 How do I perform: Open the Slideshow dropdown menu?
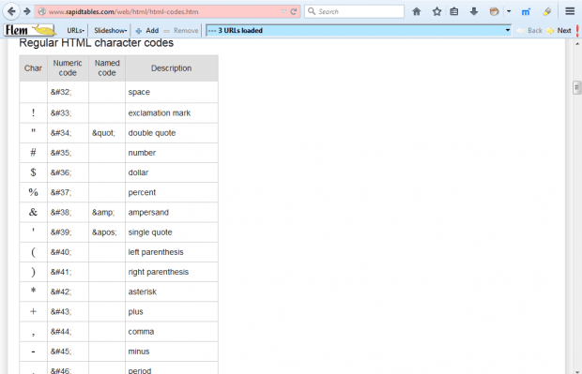pos(110,30)
